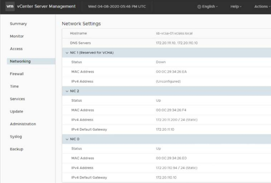Click NIC 2 IPv4 Default Gateway label
Screen dimensions: 271x183
click(89, 129)
